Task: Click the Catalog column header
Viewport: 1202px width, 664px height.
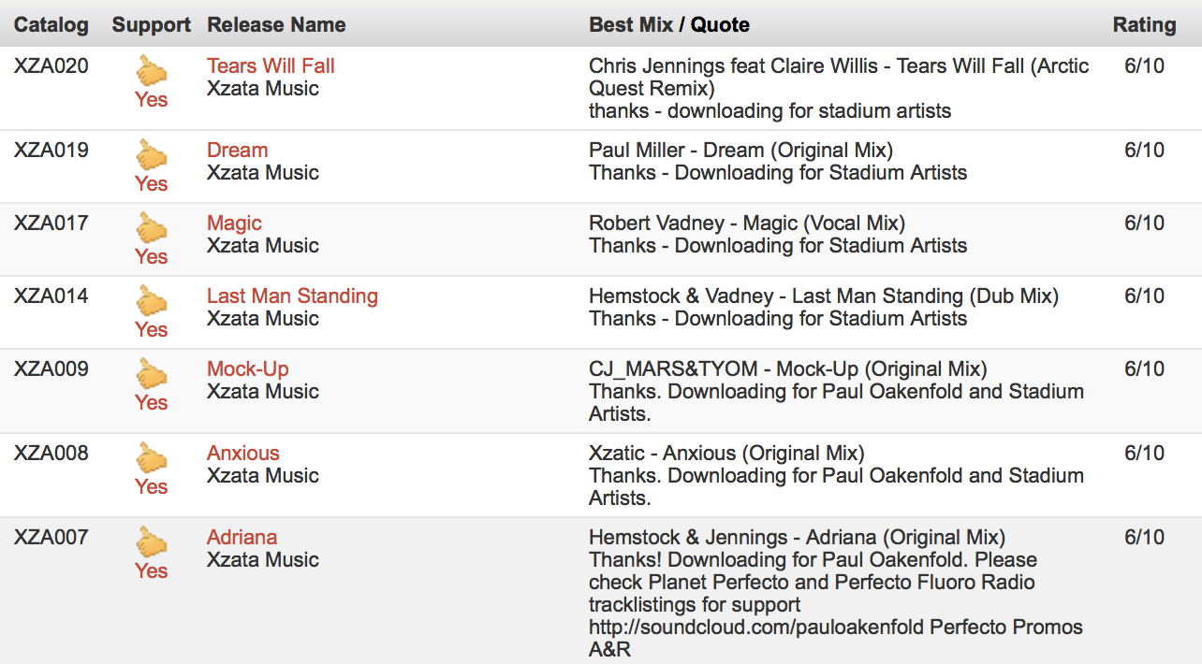Action: pyautogui.click(x=51, y=25)
